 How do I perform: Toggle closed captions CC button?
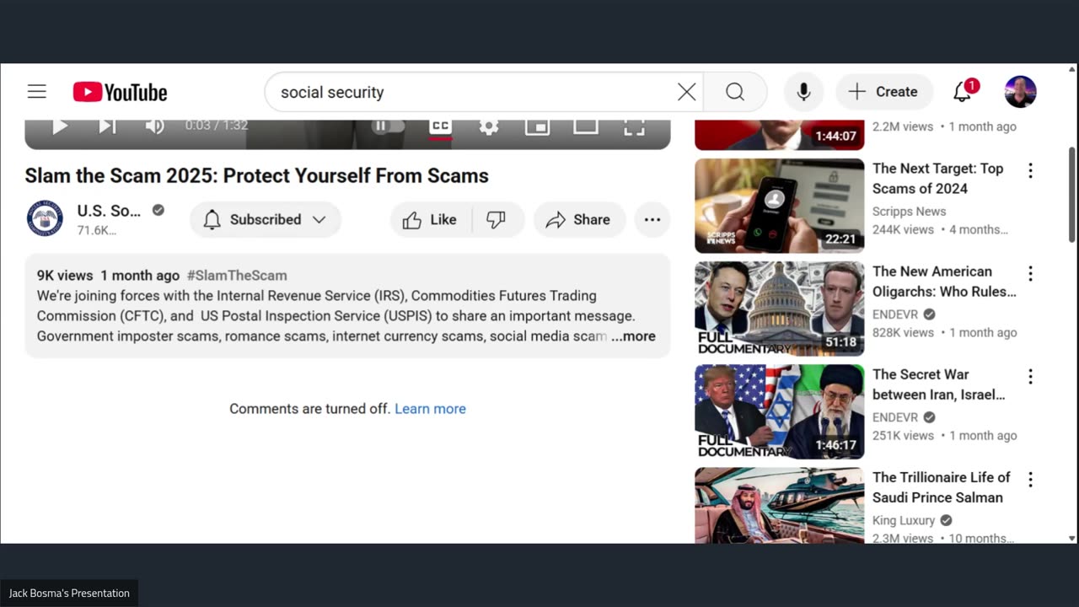440,126
